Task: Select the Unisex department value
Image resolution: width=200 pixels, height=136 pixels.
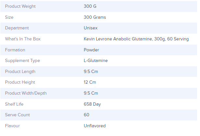Action: (x=91, y=28)
